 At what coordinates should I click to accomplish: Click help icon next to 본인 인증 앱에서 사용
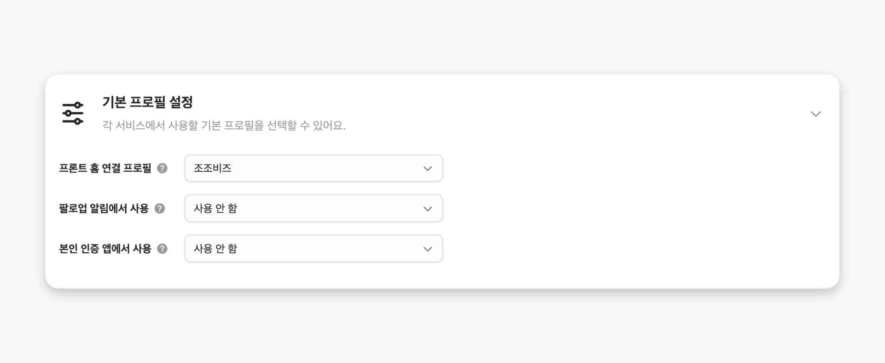pos(162,249)
